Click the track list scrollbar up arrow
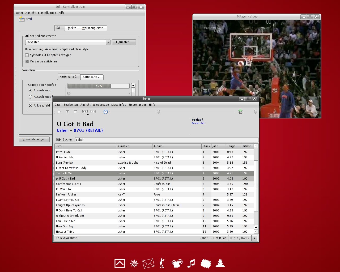The image size is (340, 272). pos(256,146)
